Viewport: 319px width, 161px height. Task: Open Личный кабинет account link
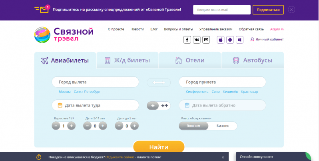coord(267,40)
